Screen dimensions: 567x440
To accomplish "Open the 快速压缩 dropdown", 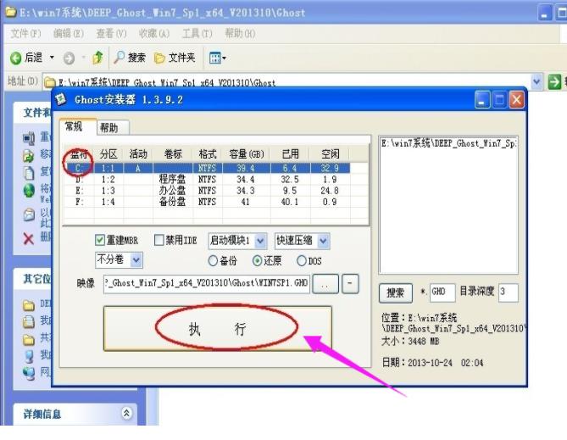I will click(323, 241).
